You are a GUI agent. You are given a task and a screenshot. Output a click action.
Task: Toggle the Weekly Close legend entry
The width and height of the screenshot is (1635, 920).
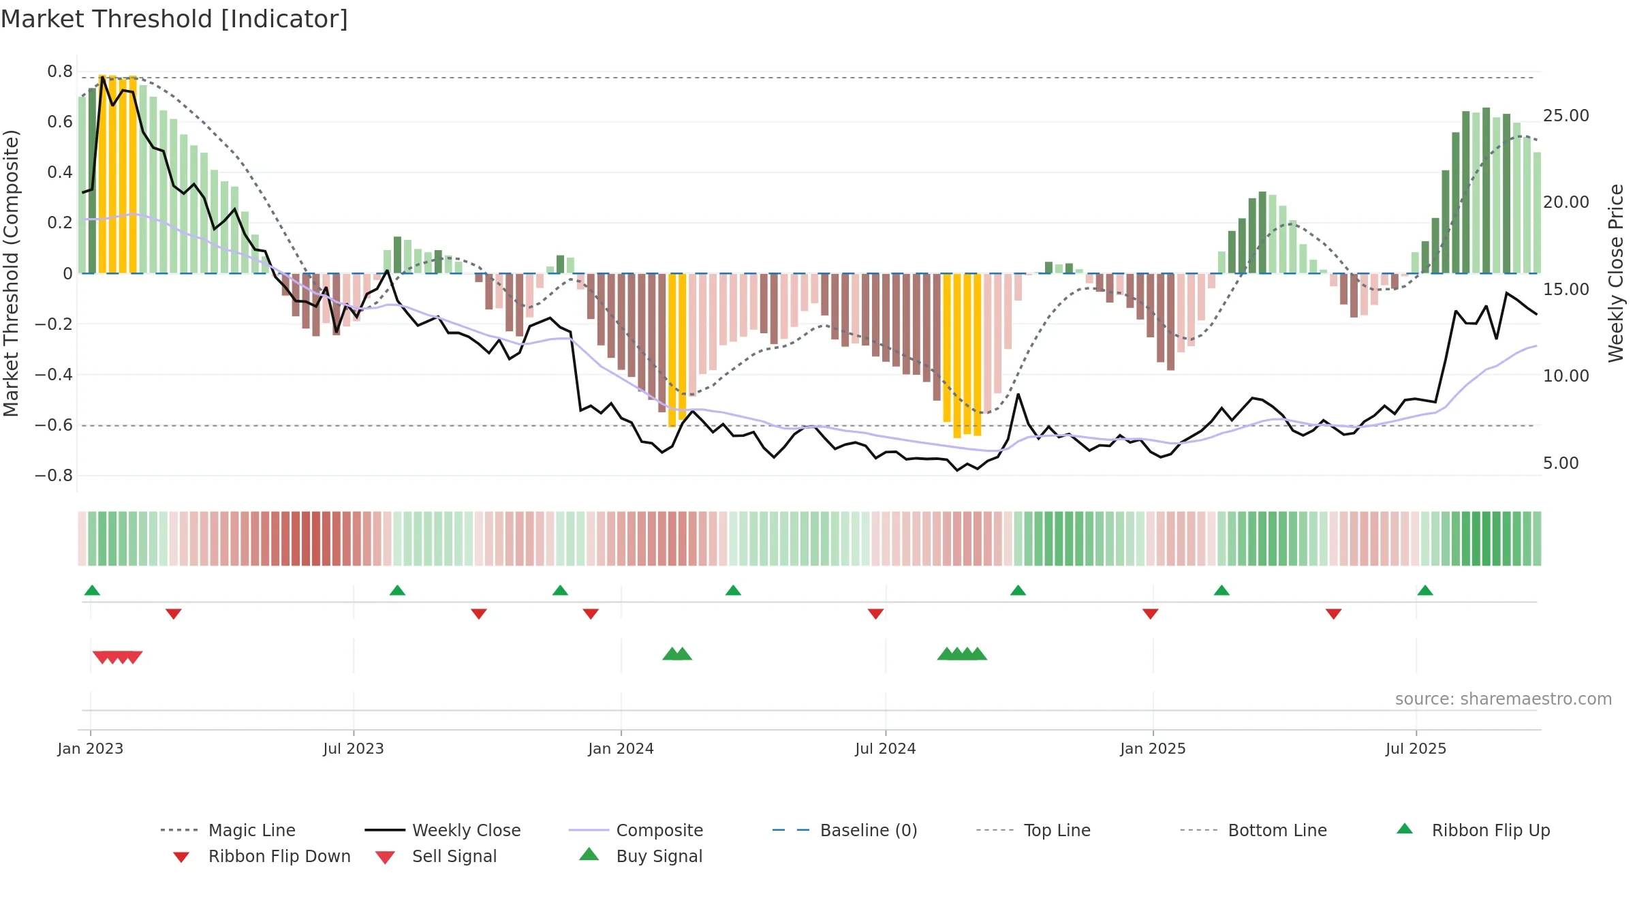pos(442,830)
